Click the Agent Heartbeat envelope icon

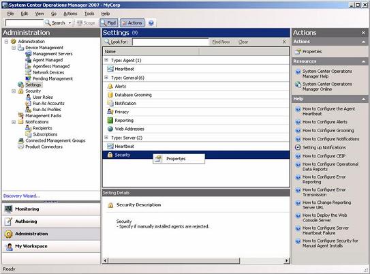tap(110, 69)
